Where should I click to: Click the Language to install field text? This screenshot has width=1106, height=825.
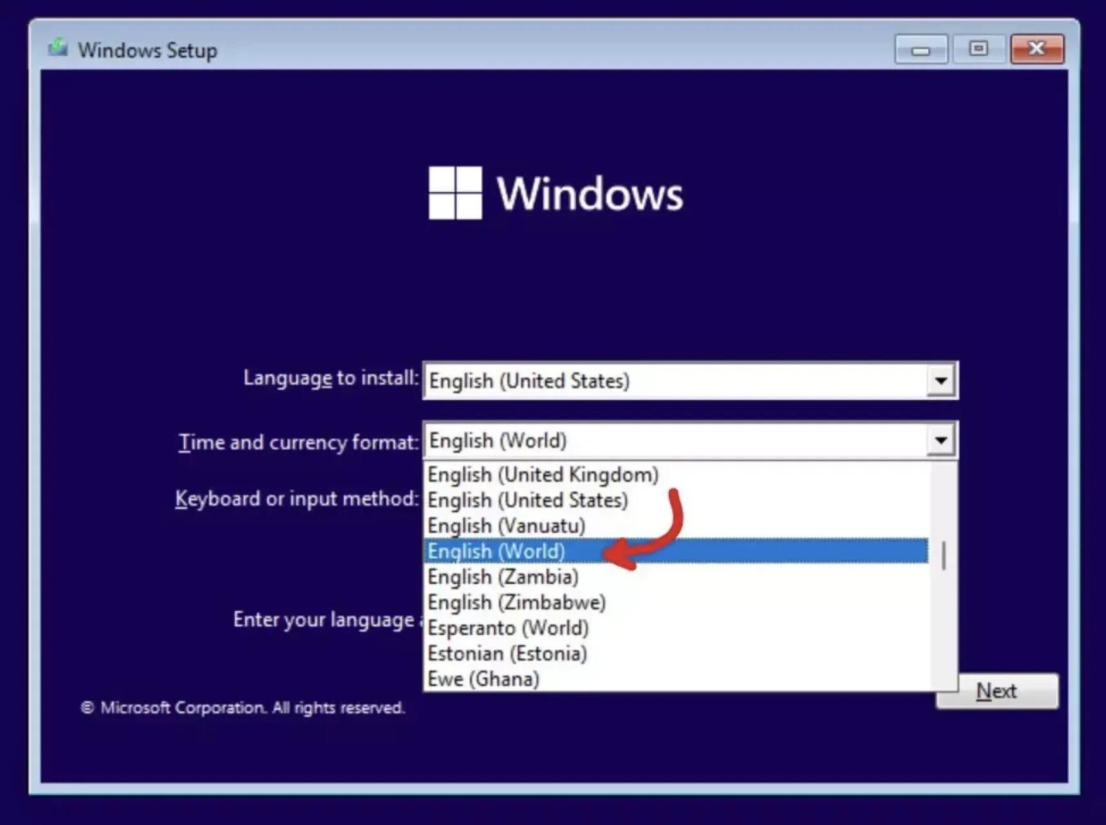point(529,381)
